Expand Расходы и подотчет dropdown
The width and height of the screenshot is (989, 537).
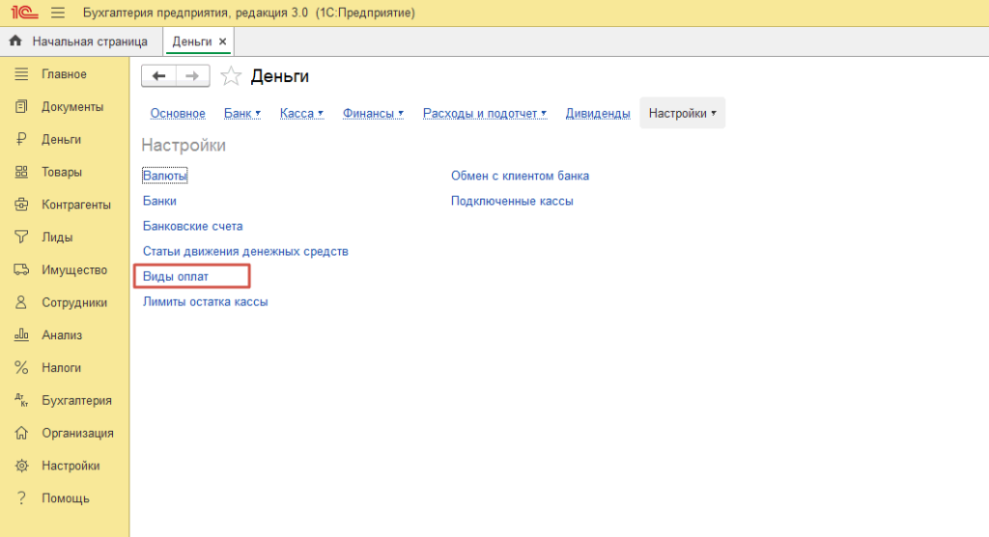pos(485,114)
